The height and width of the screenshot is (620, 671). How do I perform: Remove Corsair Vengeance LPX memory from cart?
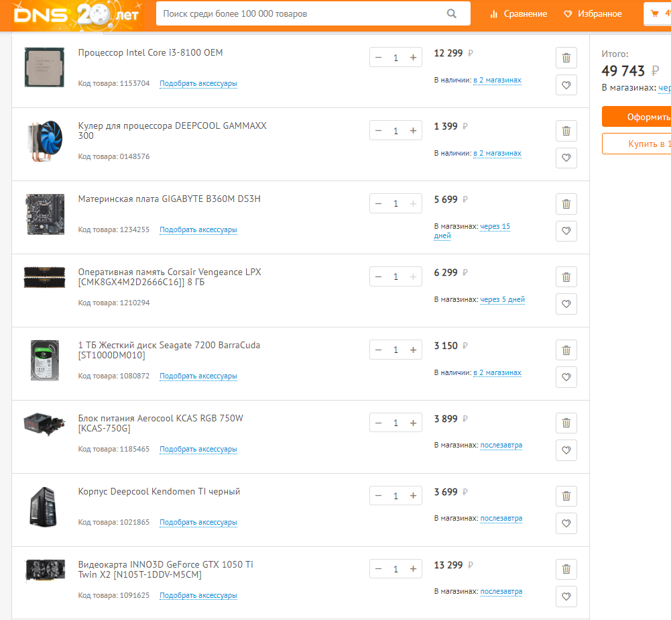(x=566, y=277)
